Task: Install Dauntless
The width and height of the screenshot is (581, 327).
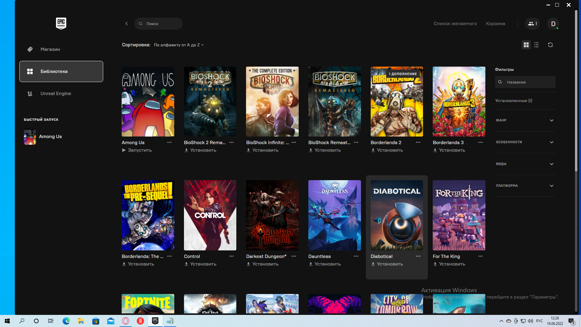Action: (325, 264)
